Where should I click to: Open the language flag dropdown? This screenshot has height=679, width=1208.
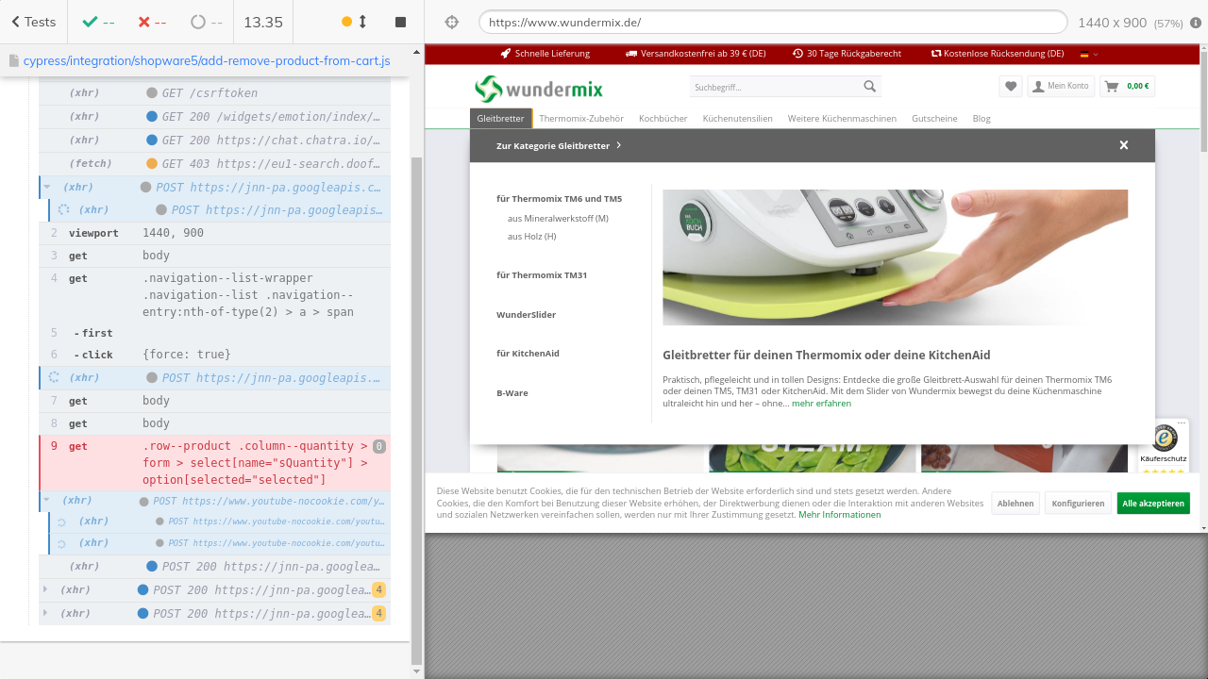point(1089,54)
